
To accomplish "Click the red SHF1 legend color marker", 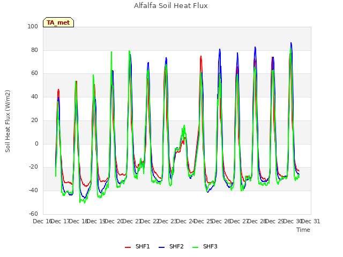I will coord(128,247).
